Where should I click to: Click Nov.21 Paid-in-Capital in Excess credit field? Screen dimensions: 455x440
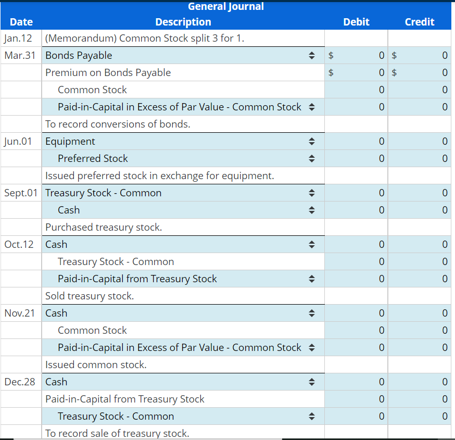[x=420, y=347]
